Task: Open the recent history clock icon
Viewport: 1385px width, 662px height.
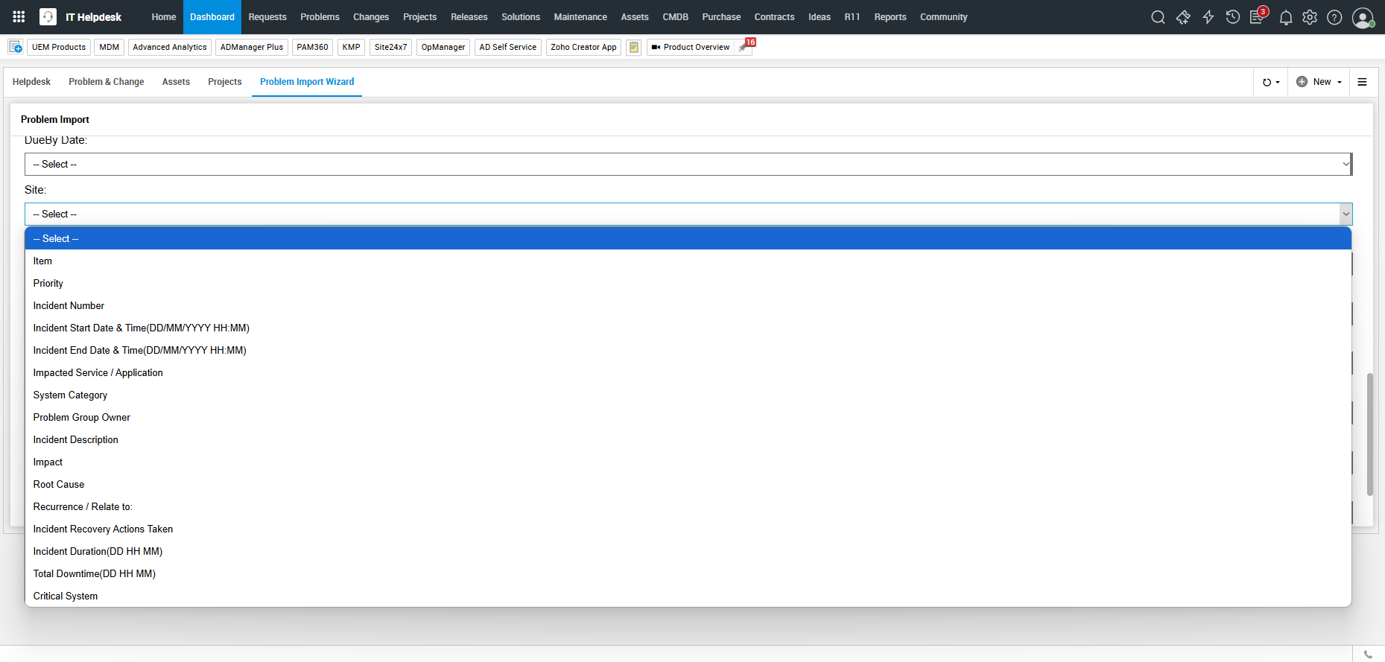Action: click(1233, 17)
